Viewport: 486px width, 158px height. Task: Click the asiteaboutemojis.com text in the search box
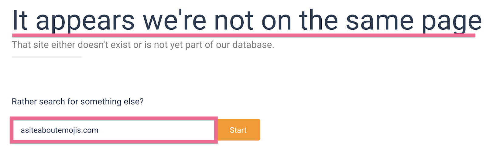coord(60,130)
